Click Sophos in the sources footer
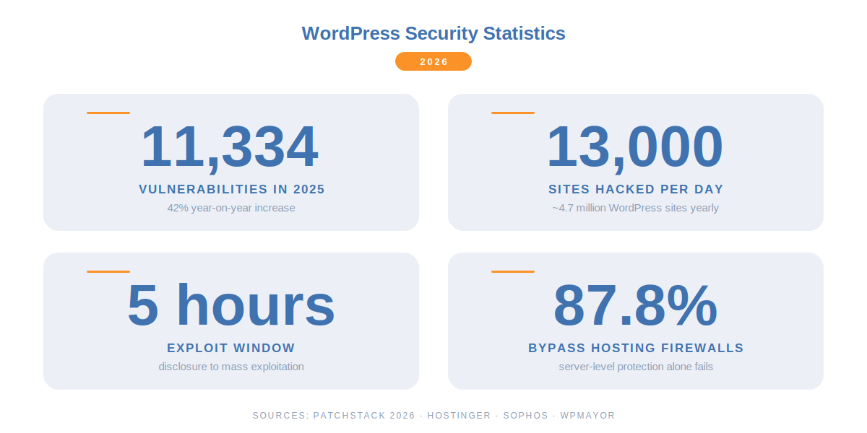Image resolution: width=867 pixels, height=433 pixels. point(527,416)
